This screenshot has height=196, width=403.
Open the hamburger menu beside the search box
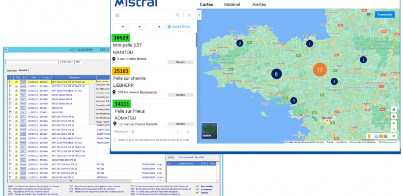pyautogui.click(x=117, y=15)
